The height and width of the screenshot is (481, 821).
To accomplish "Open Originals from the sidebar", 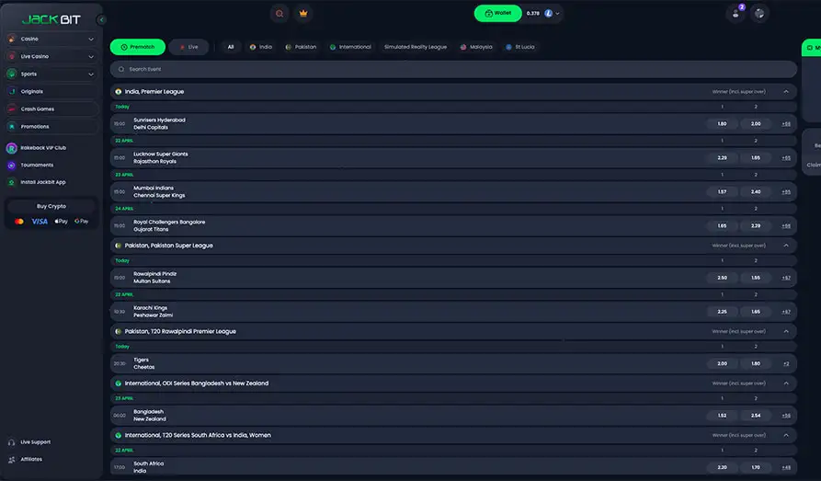I will coord(51,92).
